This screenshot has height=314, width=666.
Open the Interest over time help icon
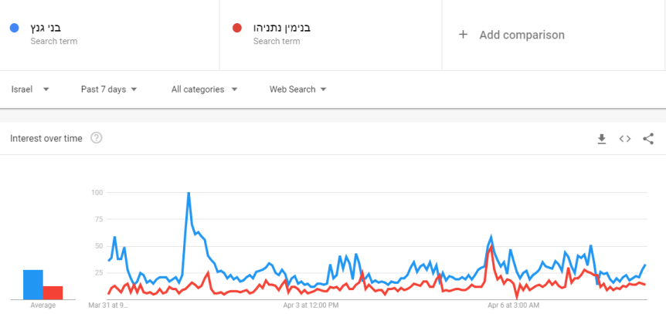tap(97, 138)
